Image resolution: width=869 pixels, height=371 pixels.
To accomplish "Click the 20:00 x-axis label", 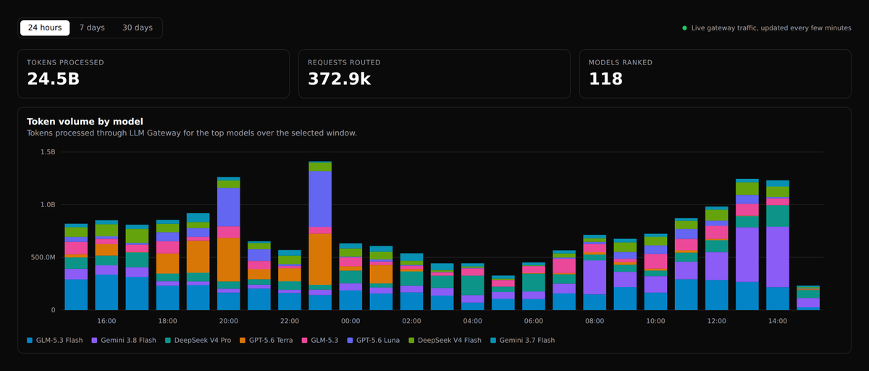I will (228, 321).
